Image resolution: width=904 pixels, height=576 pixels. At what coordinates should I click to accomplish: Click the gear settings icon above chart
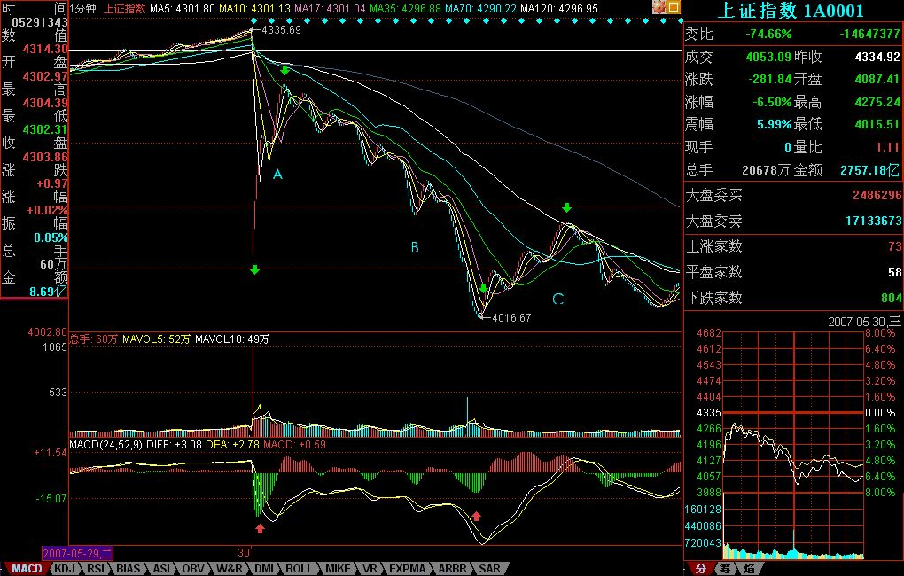(659, 7)
